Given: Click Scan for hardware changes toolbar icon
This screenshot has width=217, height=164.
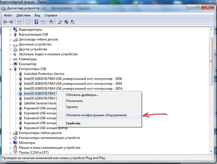Looking at the screenshot, I should click(51, 22).
